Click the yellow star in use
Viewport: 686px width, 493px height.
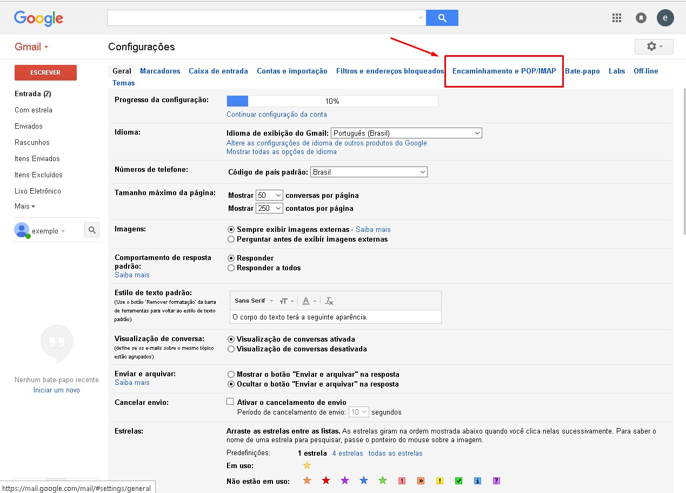pyautogui.click(x=307, y=465)
